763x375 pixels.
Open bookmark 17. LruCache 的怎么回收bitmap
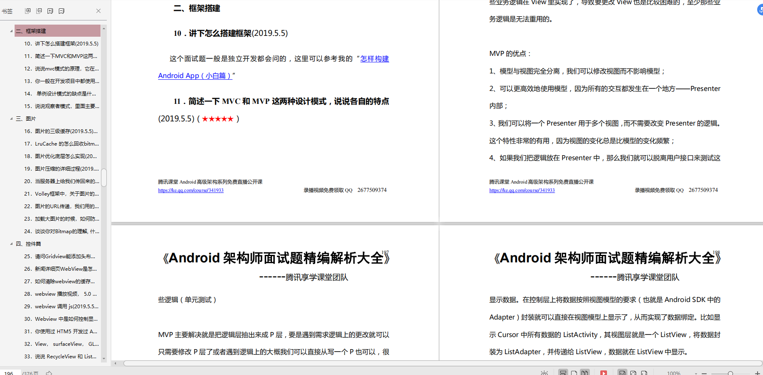[61, 143]
